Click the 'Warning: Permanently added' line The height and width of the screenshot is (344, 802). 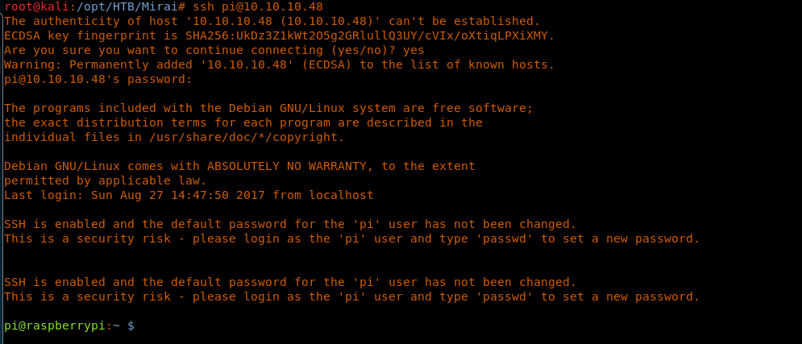pos(279,64)
